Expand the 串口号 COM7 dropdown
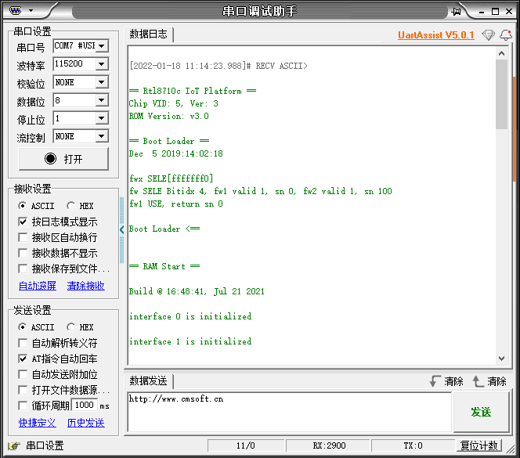Image resolution: width=520 pixels, height=458 pixels. pyautogui.click(x=102, y=45)
